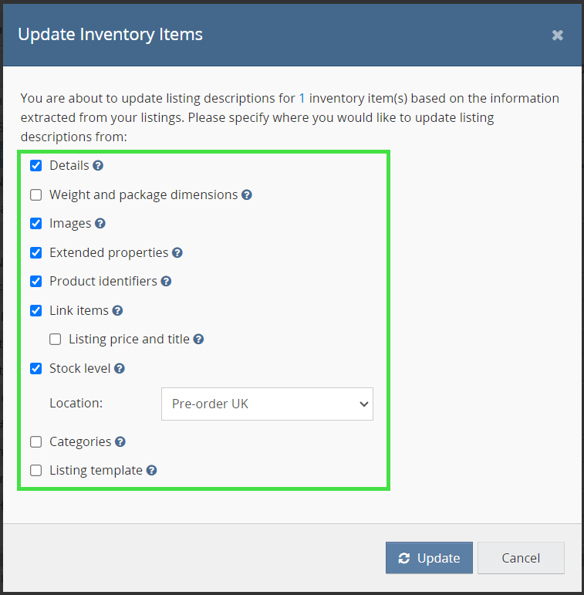Image resolution: width=584 pixels, height=595 pixels.
Task: Click help icon beside Listing price and title
Action: pyautogui.click(x=198, y=340)
